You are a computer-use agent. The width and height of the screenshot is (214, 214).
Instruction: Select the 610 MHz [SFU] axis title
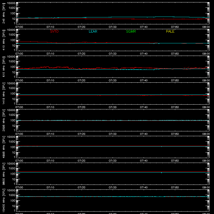3,67
